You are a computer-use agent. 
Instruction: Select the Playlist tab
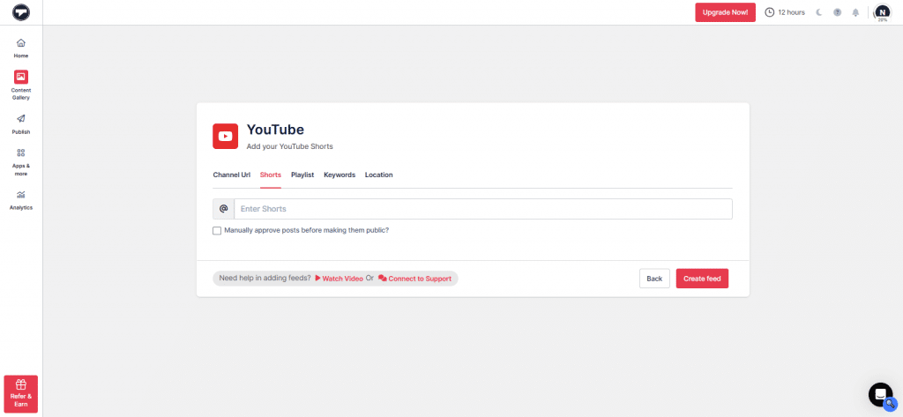(x=302, y=175)
